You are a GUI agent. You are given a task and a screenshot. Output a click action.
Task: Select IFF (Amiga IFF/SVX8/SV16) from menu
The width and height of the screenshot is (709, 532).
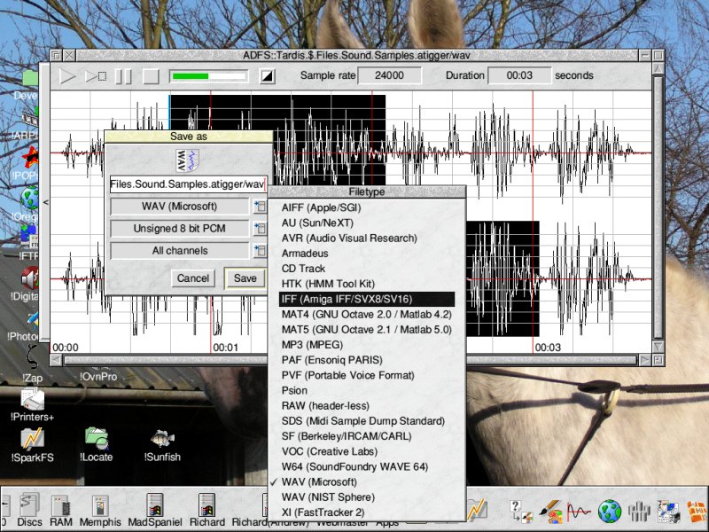366,299
